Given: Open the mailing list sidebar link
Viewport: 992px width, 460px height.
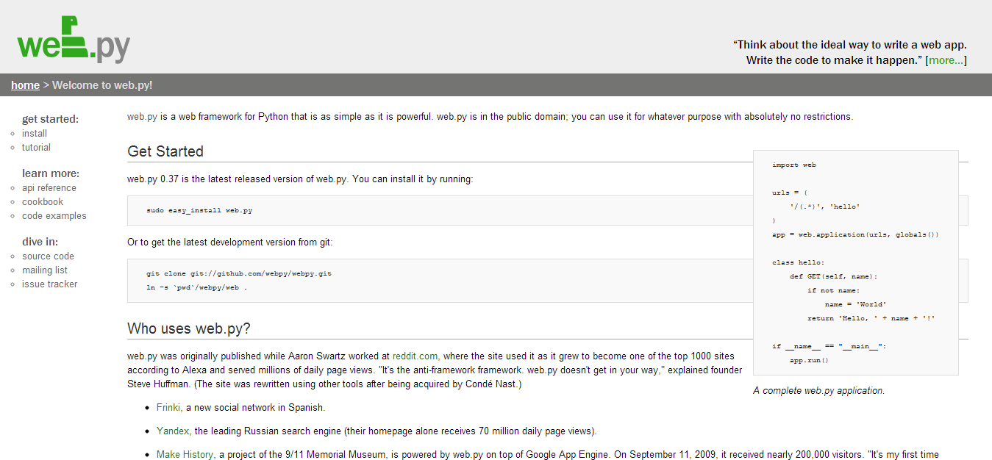Looking at the screenshot, I should tap(45, 270).
